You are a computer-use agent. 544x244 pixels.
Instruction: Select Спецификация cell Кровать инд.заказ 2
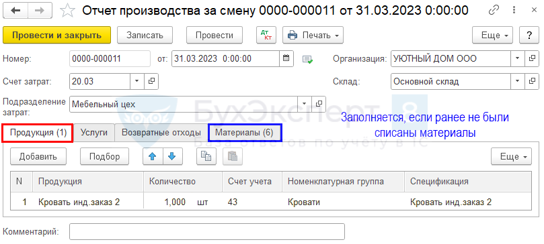pyautogui.click(x=468, y=202)
